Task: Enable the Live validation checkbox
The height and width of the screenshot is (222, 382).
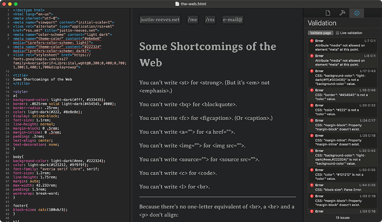Action: [x=338, y=33]
